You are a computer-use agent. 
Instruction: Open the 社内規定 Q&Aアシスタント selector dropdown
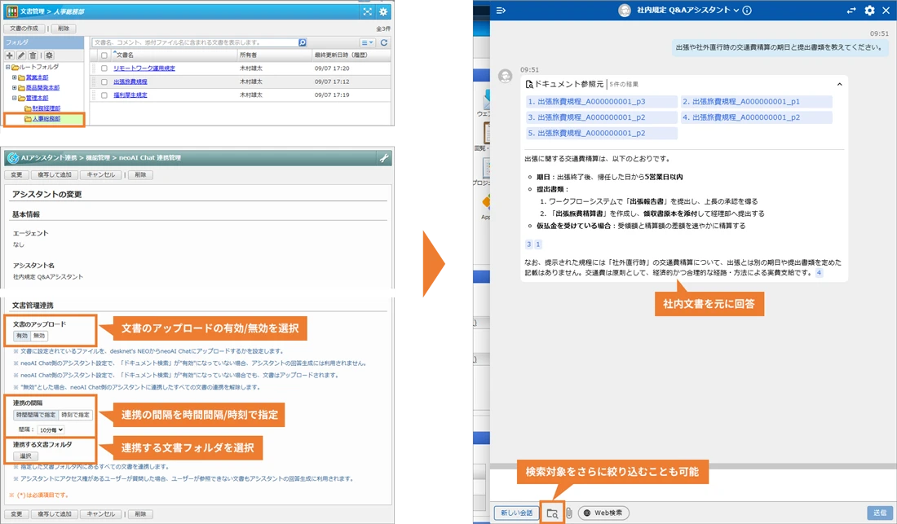[687, 11]
